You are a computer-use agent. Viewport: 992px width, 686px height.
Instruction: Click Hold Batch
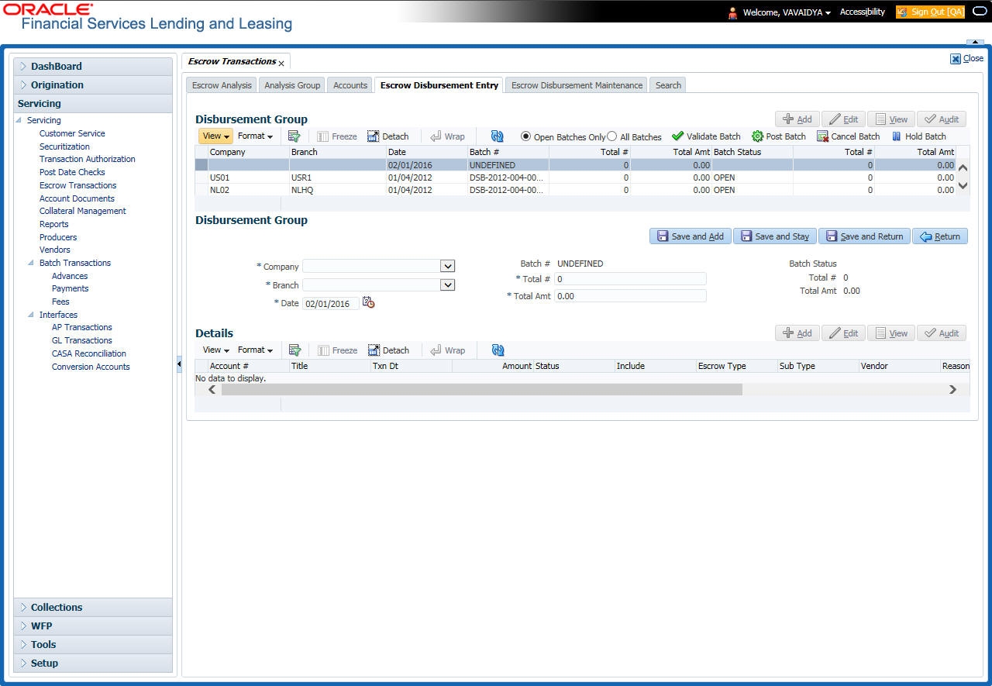[918, 136]
